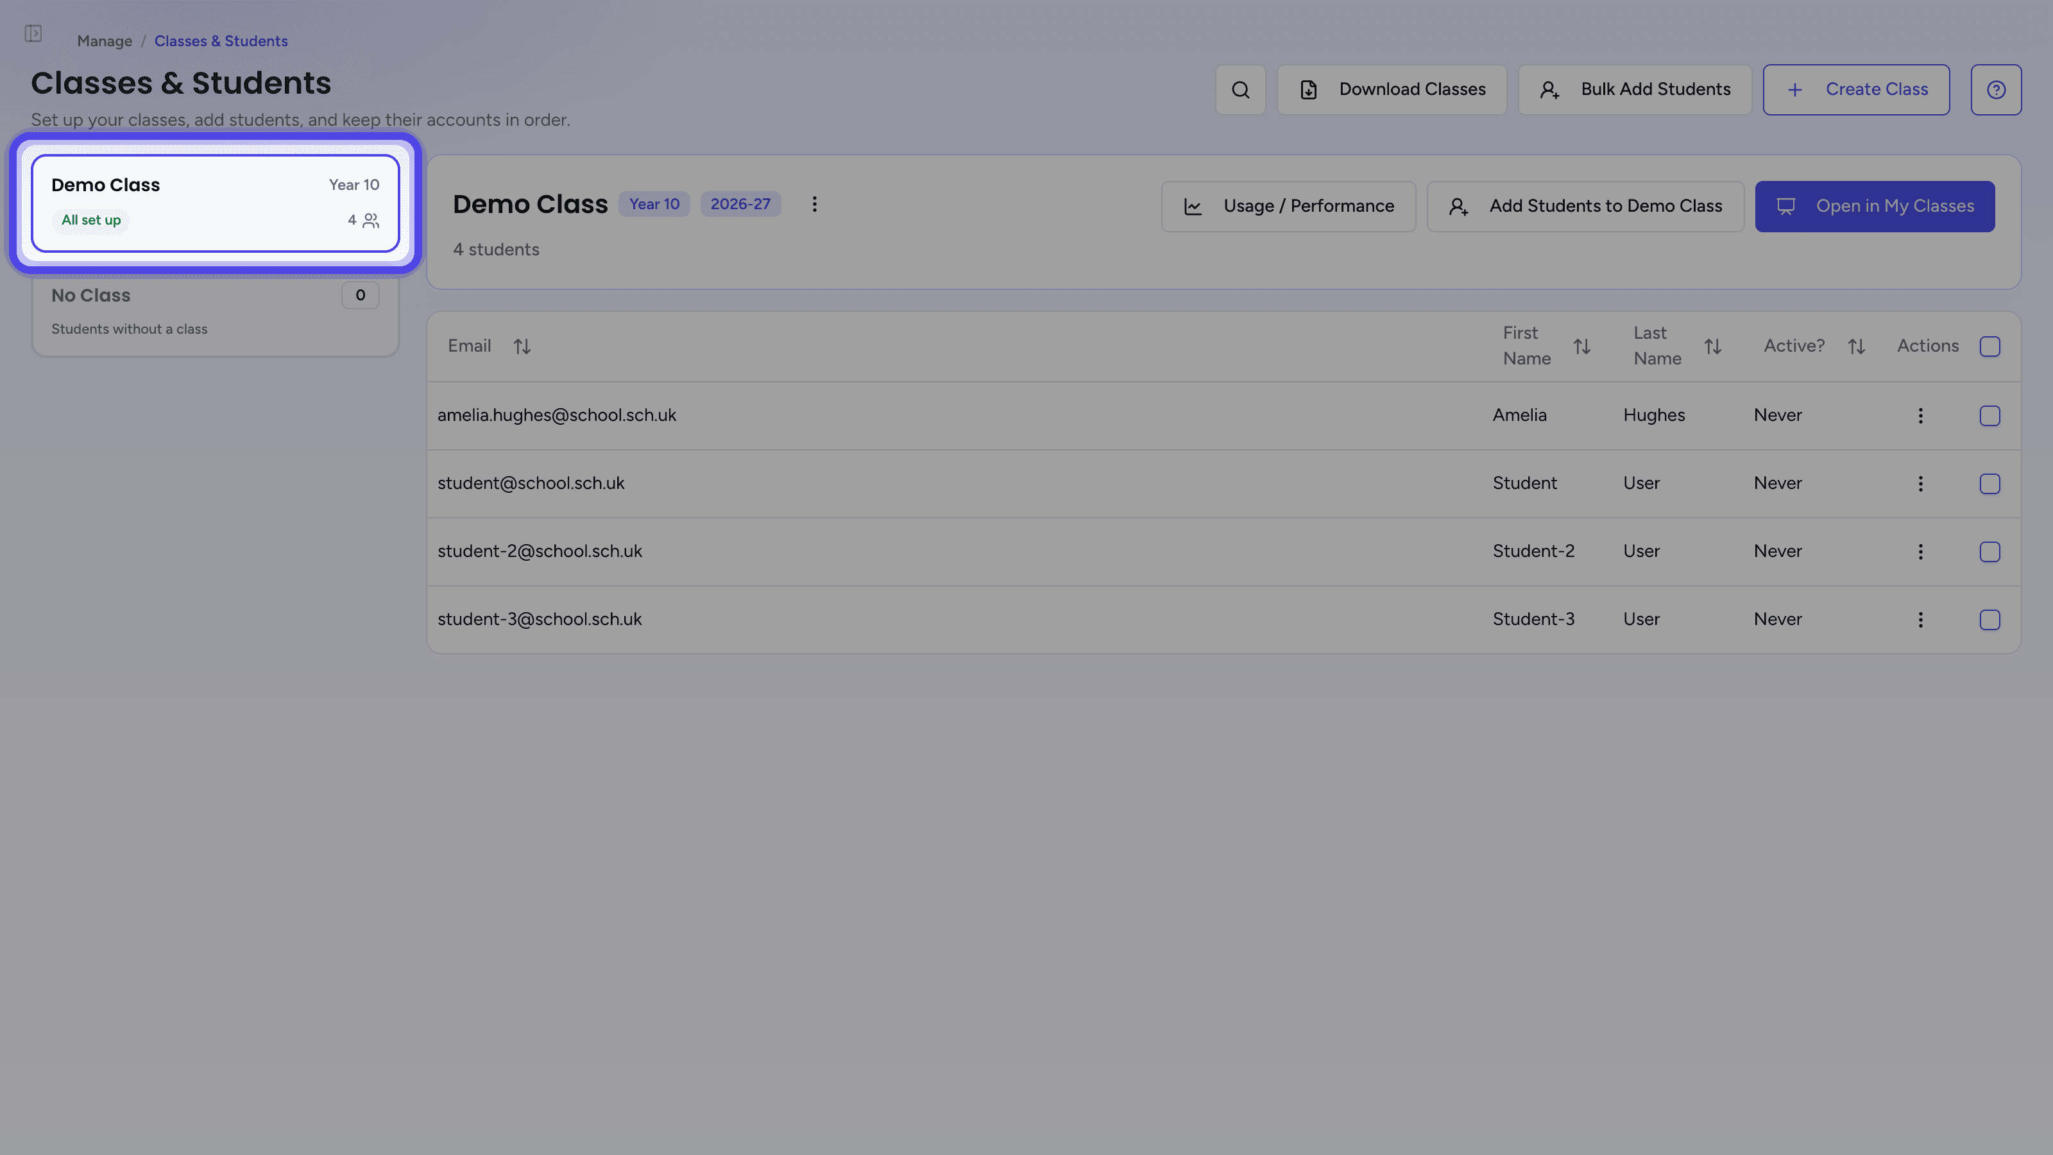Check the box for Student-3 User

point(1989,619)
